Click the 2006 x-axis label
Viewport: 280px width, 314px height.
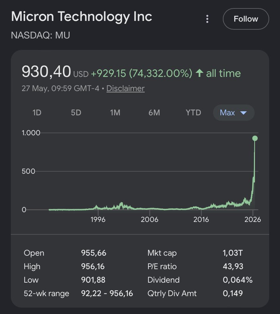[x=149, y=220]
